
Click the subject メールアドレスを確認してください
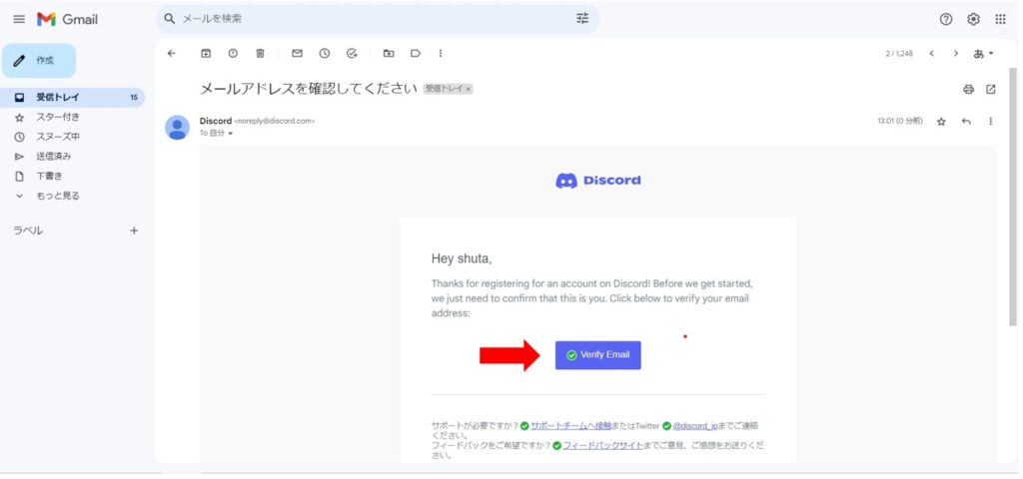[308, 89]
